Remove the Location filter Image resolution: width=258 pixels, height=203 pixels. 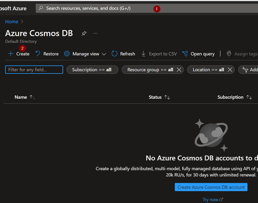230,69
